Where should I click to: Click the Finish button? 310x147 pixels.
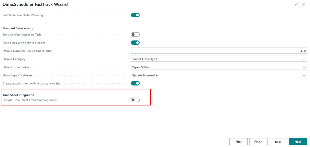tap(258, 142)
